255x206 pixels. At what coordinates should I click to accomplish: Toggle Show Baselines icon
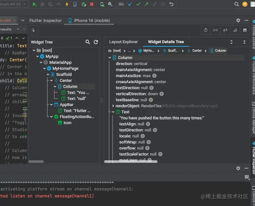point(225,30)
